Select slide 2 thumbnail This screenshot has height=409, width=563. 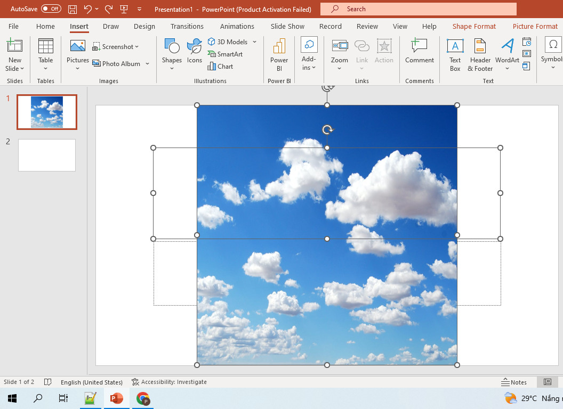[x=47, y=155]
